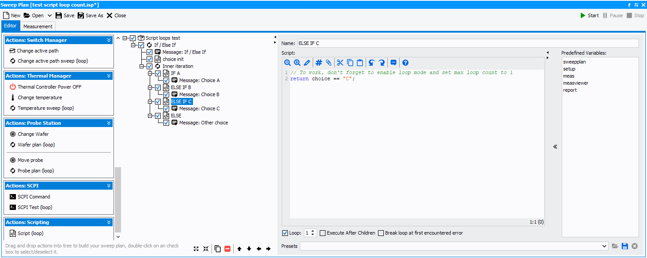Redo the script edit
Viewport: 647px width, 258px height.
coord(382,63)
